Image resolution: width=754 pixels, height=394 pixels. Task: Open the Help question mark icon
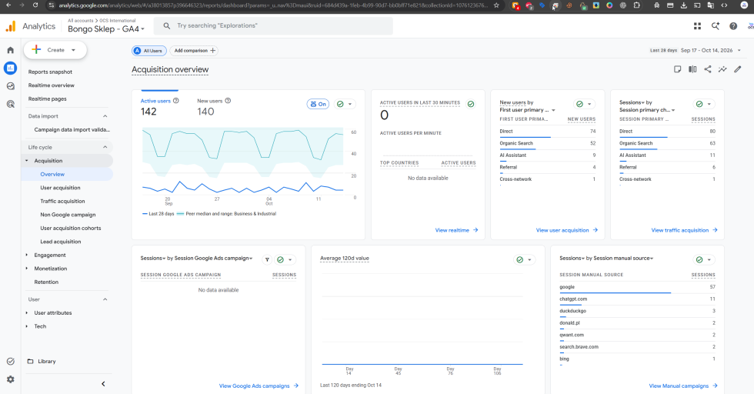click(732, 26)
